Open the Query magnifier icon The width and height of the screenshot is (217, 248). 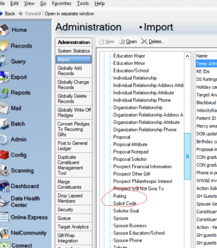coord(3,61)
